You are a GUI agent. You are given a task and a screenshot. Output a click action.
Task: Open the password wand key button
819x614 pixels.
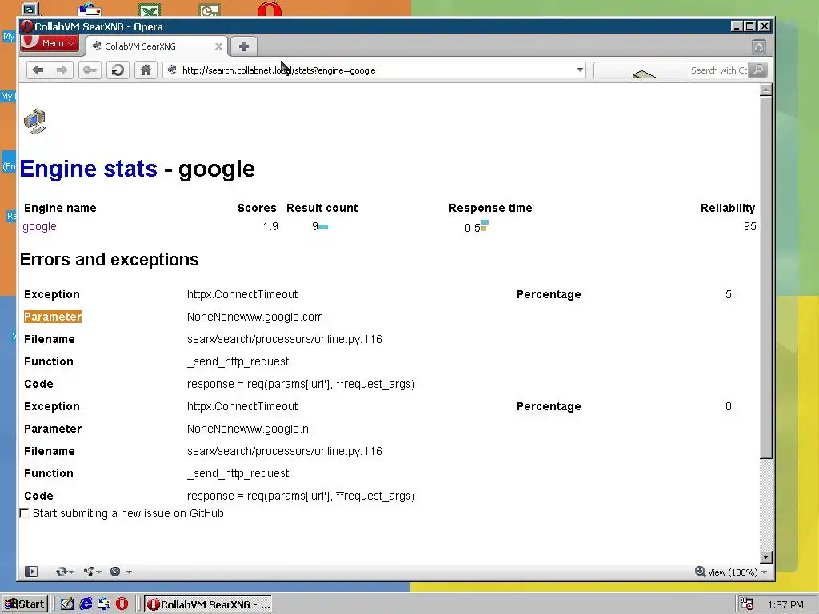point(90,70)
